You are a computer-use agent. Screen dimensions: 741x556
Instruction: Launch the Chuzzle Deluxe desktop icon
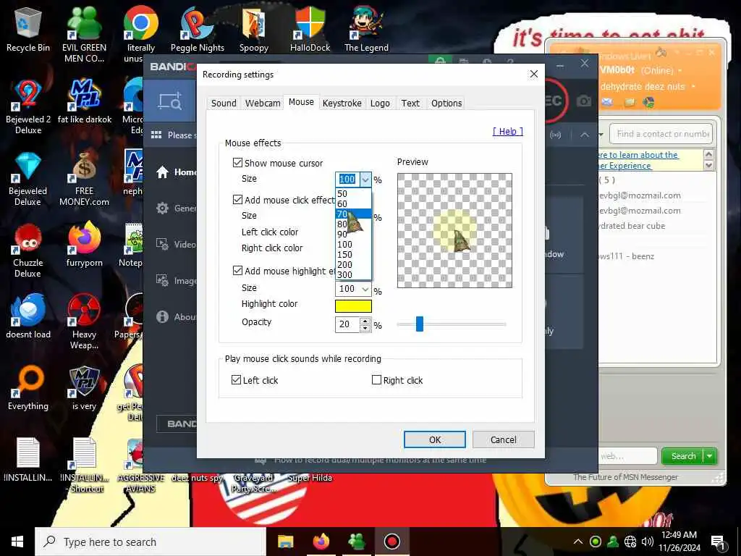[28, 250]
